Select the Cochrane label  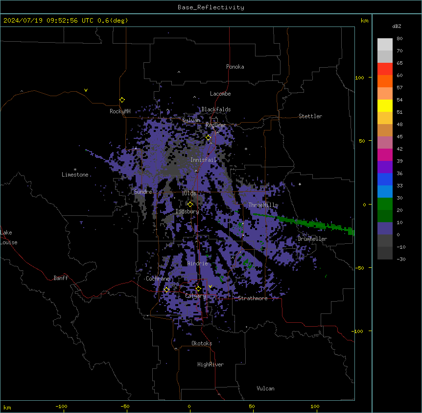pos(158,279)
